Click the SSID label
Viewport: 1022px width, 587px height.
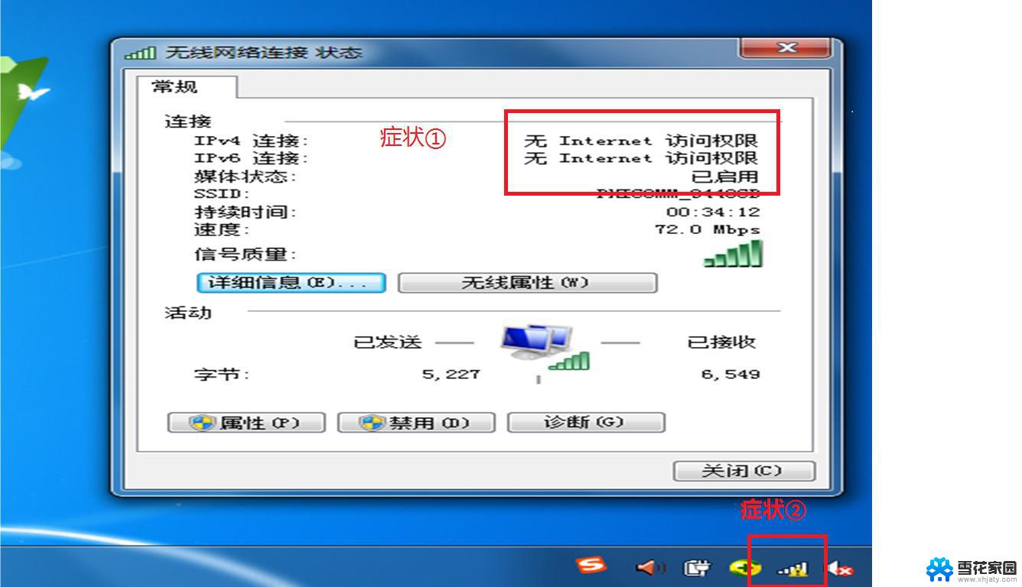click(222, 194)
